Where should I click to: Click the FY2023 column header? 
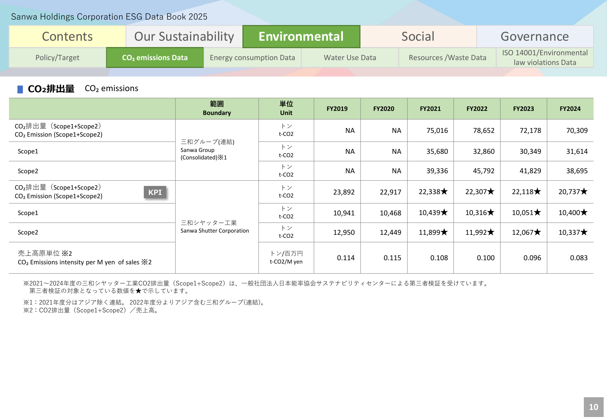tap(524, 109)
